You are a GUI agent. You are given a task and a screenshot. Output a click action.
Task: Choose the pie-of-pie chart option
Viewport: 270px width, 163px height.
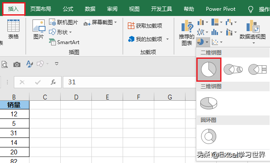(233, 69)
